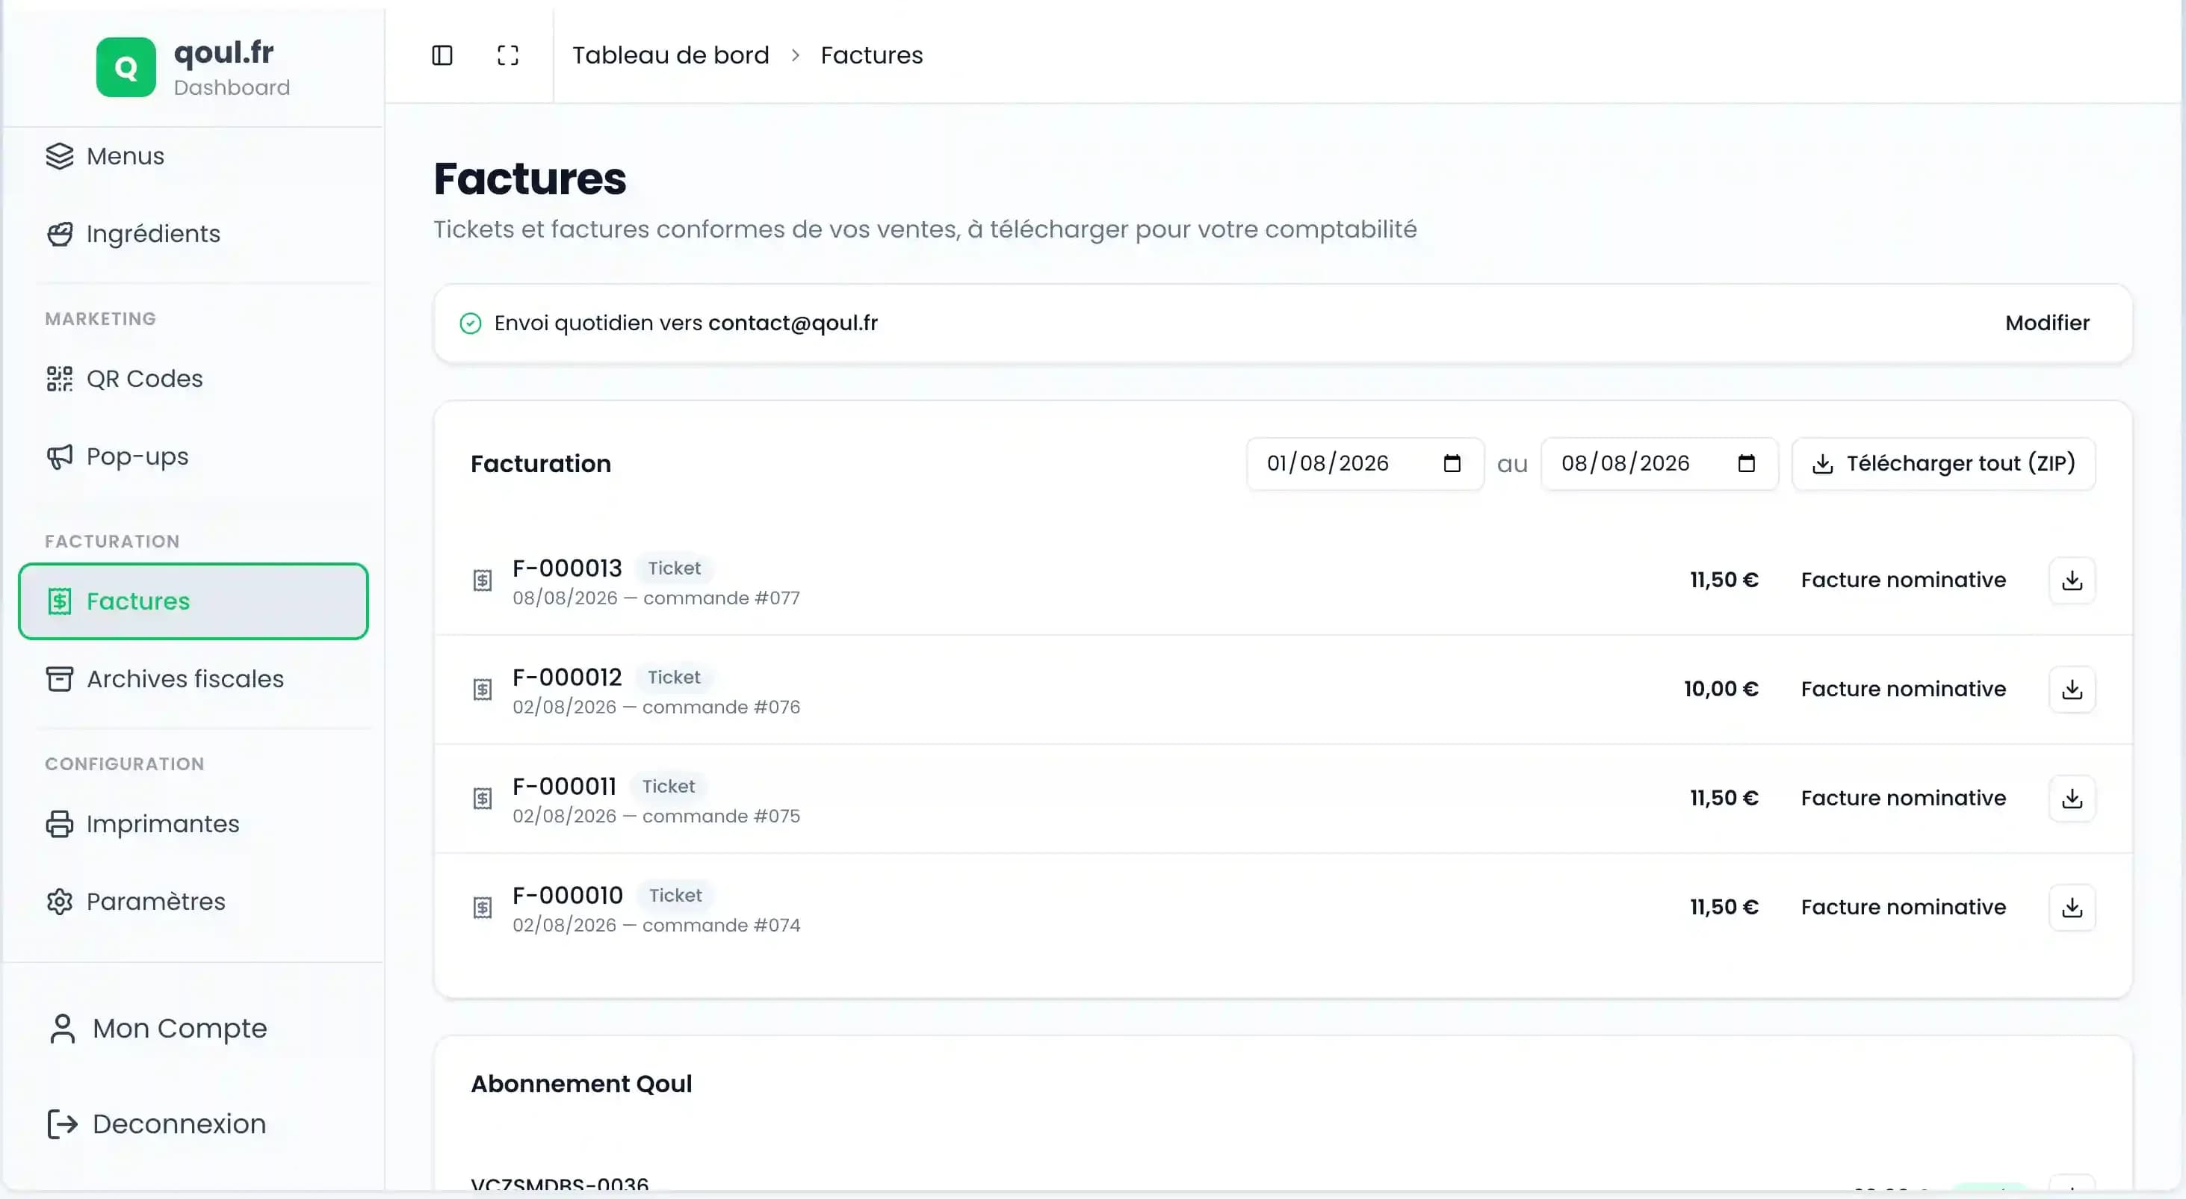The width and height of the screenshot is (2186, 1199).
Task: Open Archives fiscales
Action: 193,679
